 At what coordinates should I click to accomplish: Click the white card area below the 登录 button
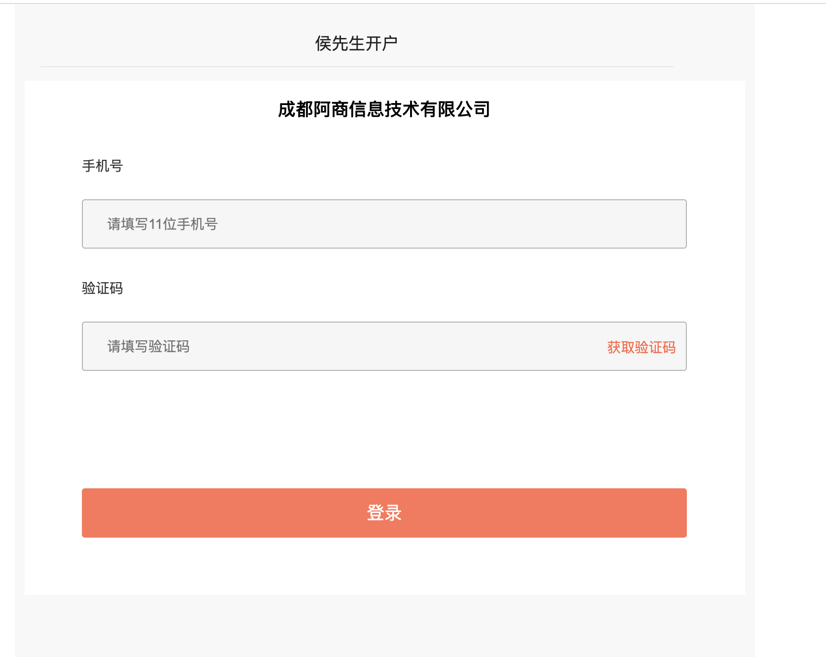(384, 566)
